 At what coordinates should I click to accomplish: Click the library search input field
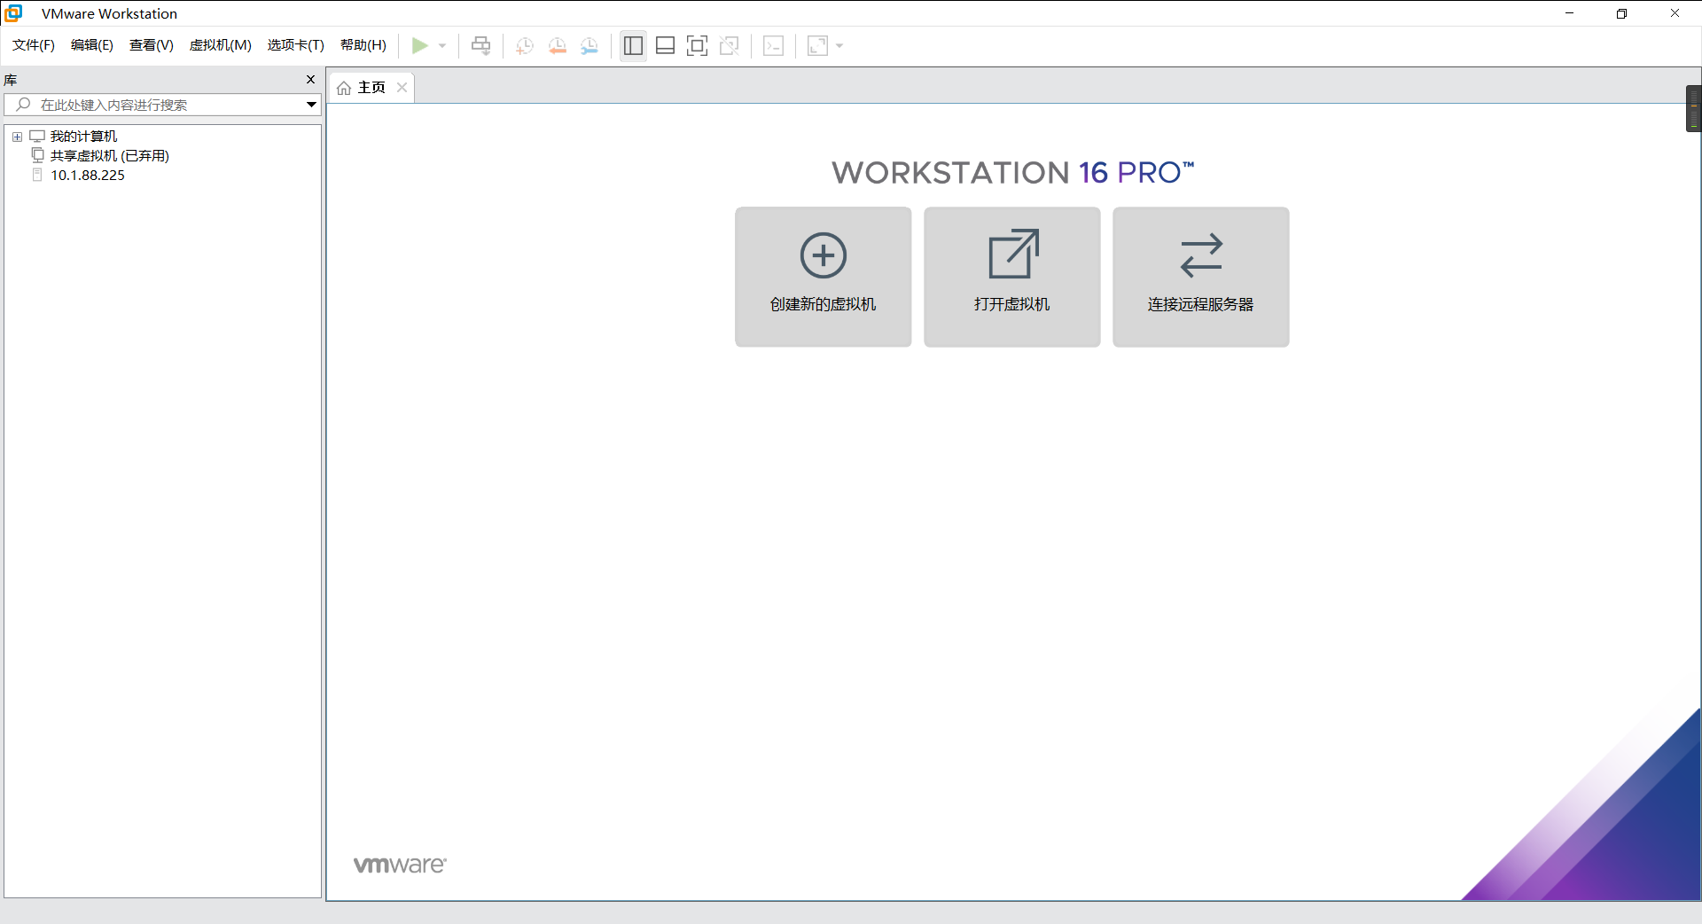[x=163, y=105]
